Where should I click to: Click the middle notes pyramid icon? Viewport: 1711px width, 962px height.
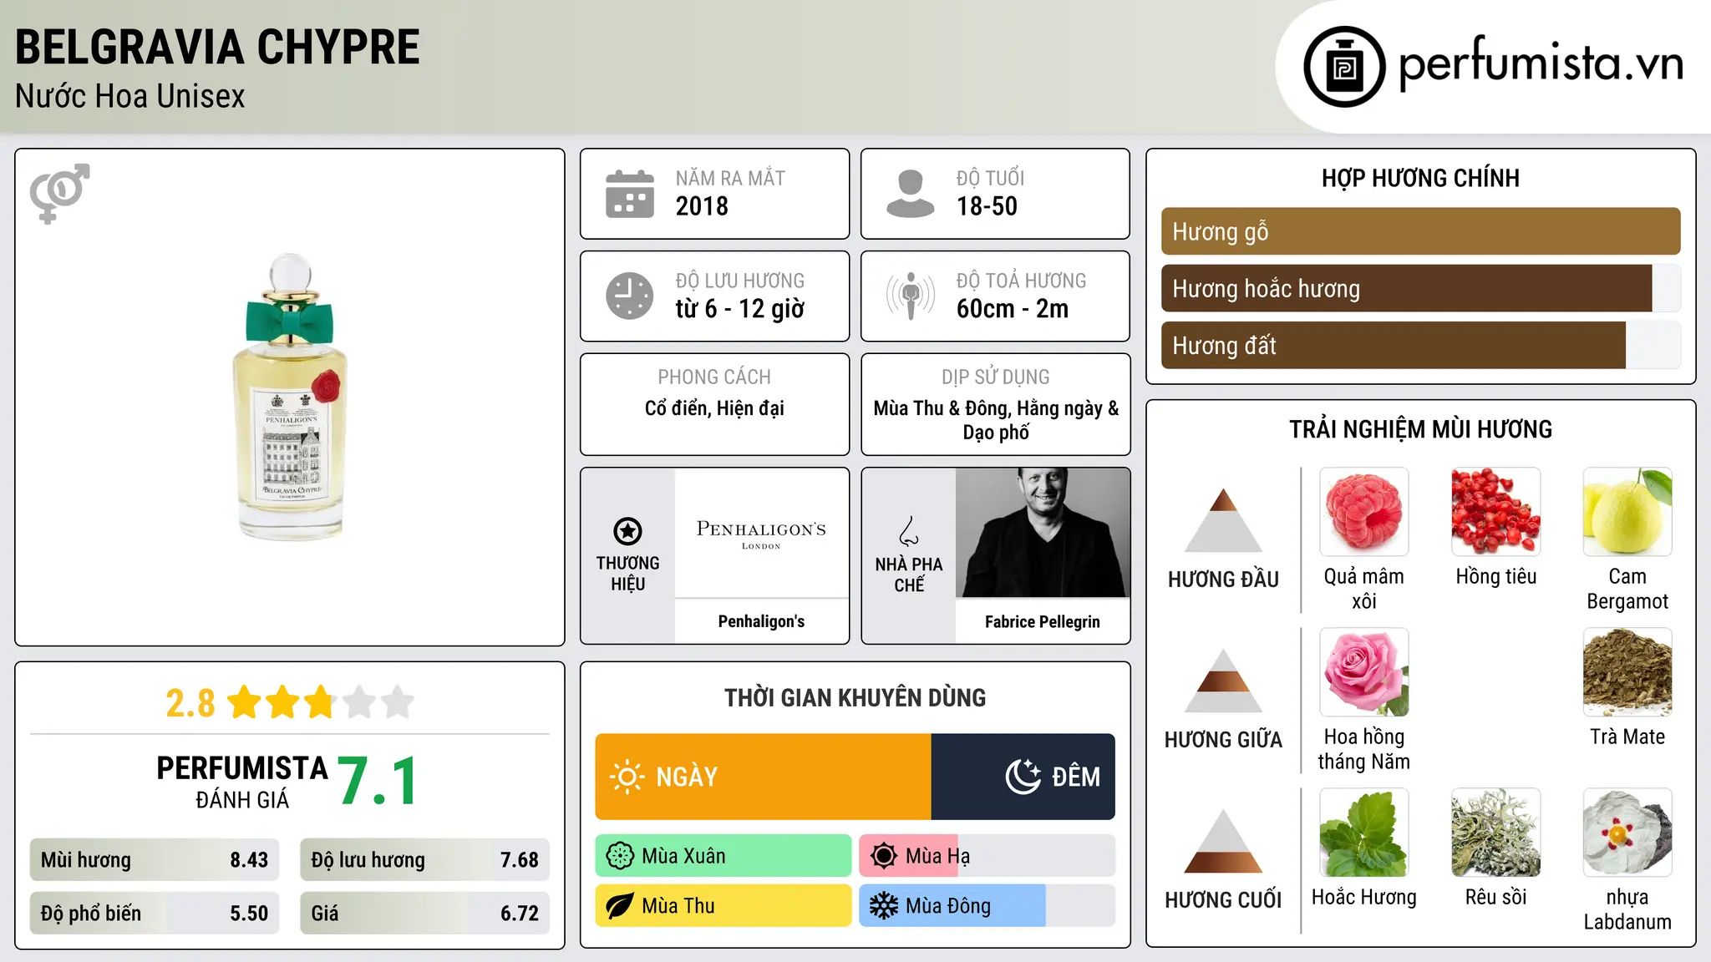point(1223,681)
